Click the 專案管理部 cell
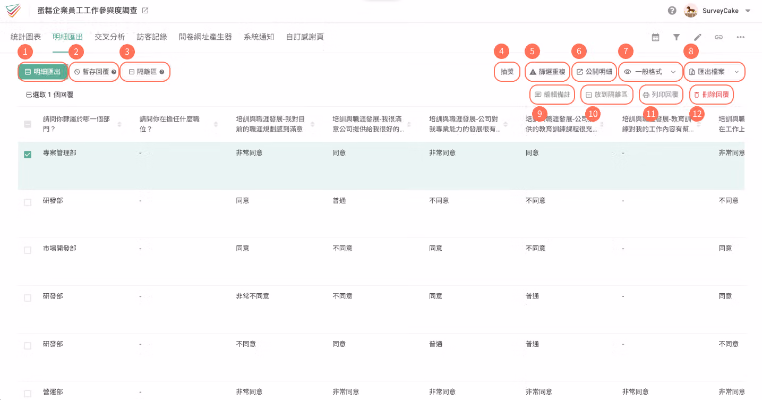 pyautogui.click(x=59, y=153)
